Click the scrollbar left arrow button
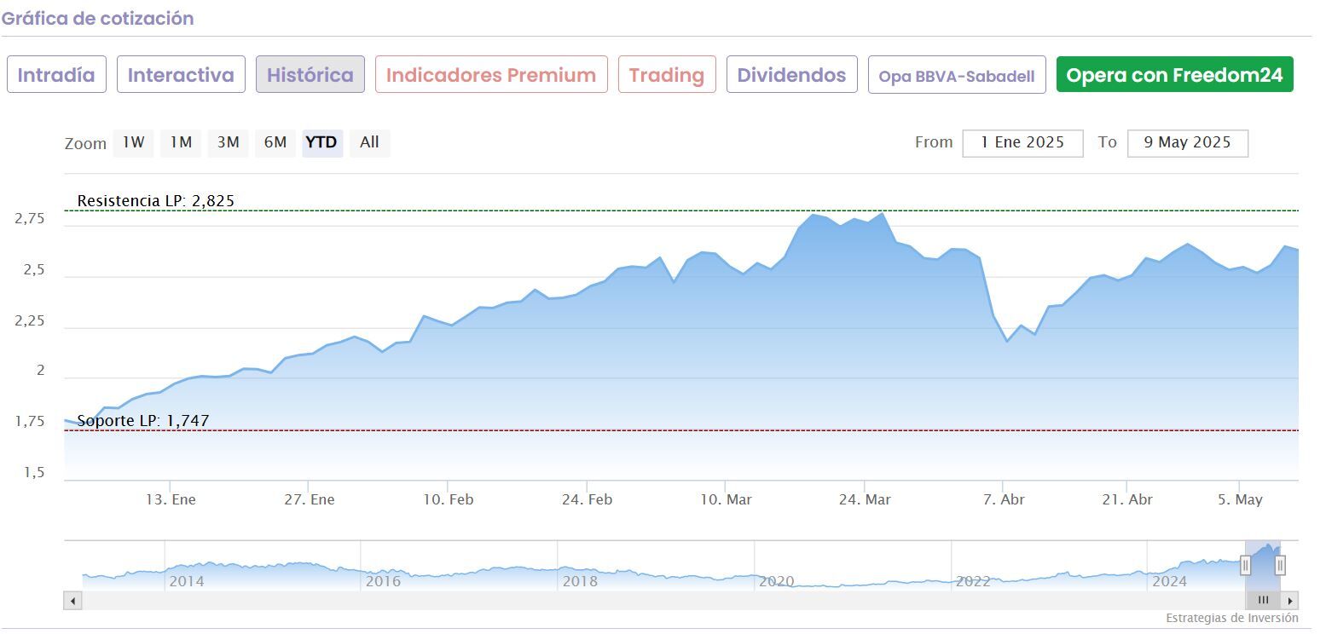1326x634 pixels. 72,601
